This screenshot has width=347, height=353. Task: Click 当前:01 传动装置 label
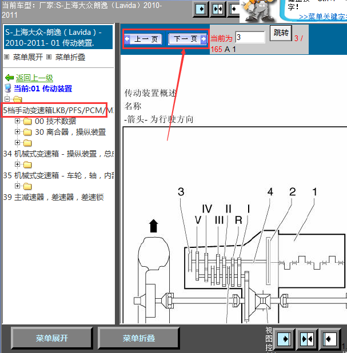point(43,89)
